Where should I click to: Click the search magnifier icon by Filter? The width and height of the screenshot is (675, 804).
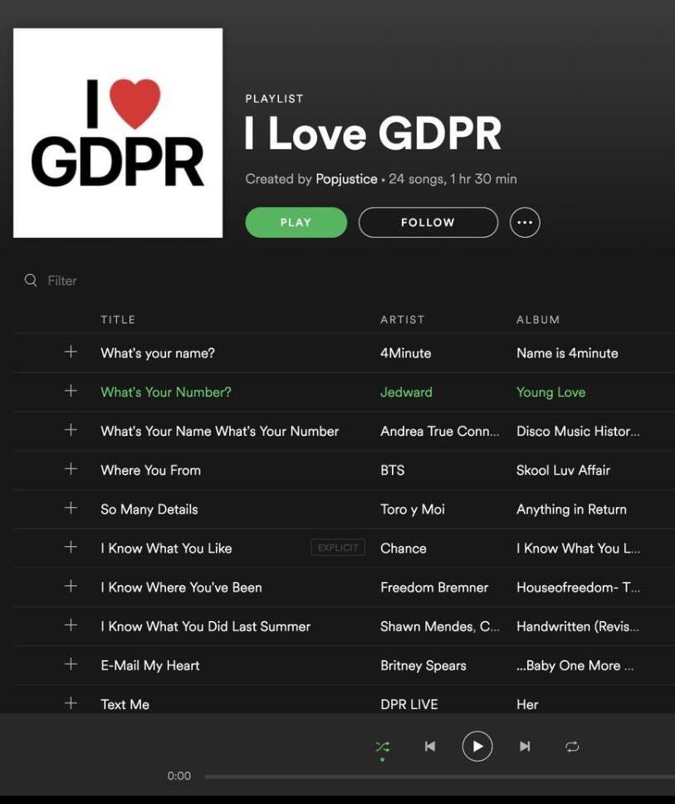(x=31, y=280)
